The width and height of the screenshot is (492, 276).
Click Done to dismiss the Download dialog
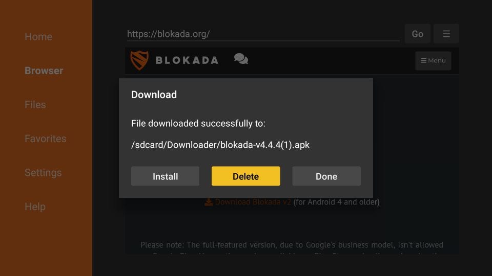[x=326, y=176]
